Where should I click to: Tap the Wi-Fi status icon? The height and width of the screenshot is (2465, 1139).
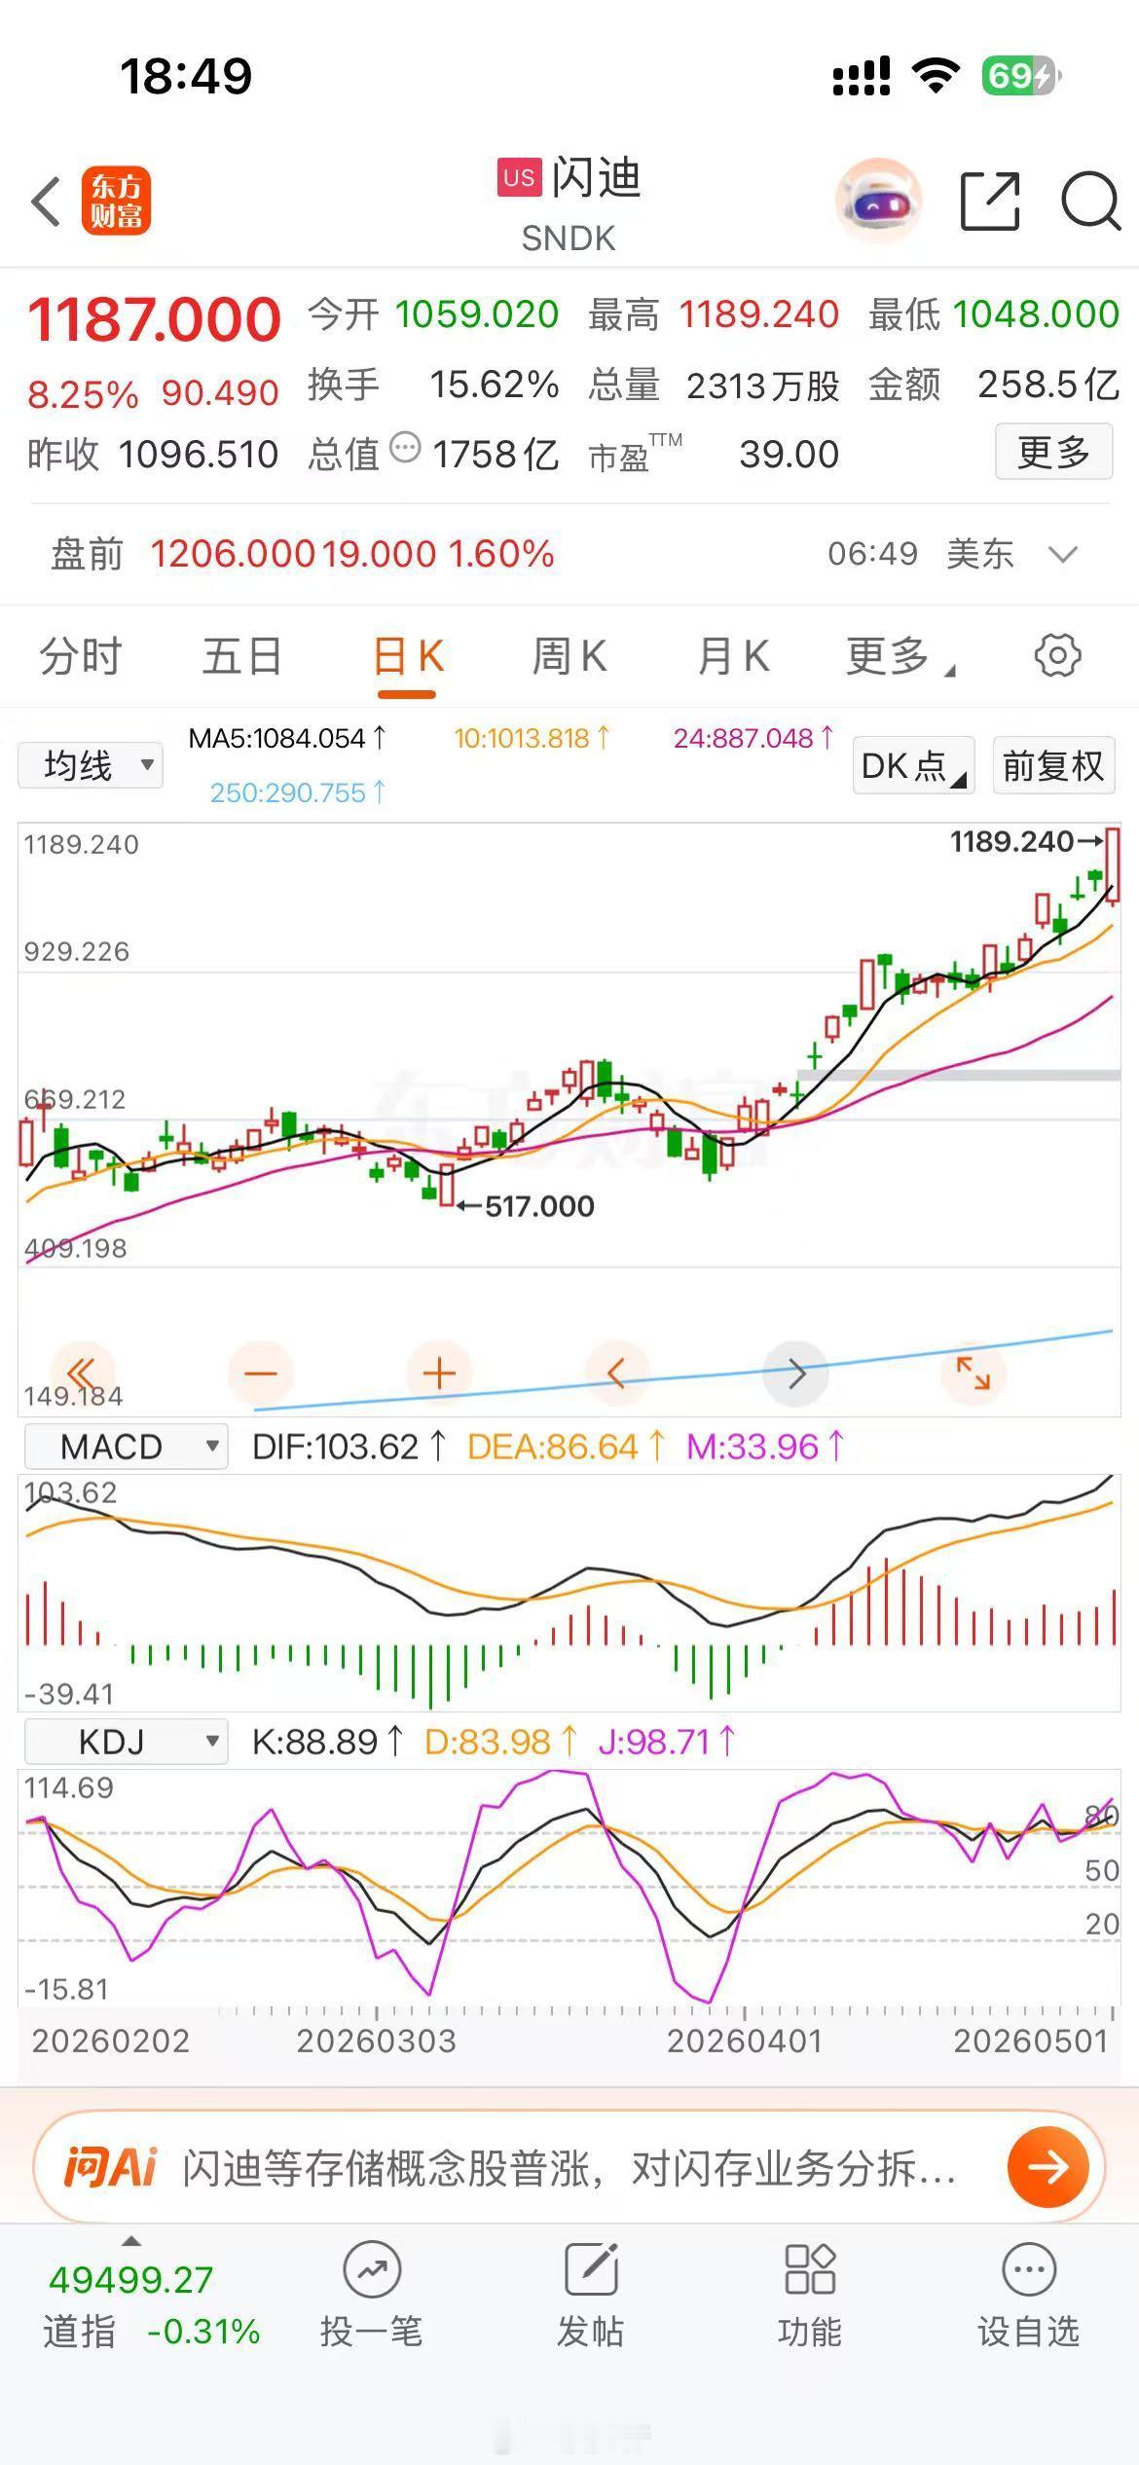coord(937,75)
